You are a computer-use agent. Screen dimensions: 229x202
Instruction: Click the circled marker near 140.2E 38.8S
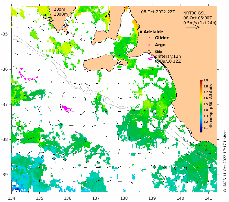click(x=185, y=169)
